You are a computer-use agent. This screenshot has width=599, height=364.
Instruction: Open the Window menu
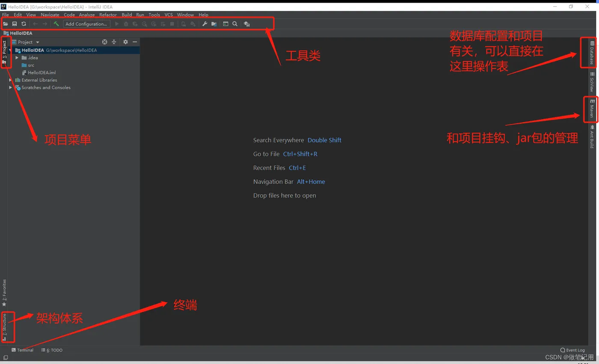point(185,15)
